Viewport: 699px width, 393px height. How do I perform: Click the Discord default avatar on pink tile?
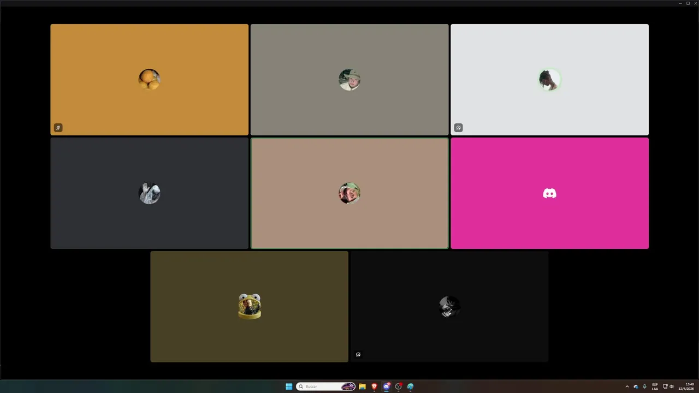pos(549,193)
